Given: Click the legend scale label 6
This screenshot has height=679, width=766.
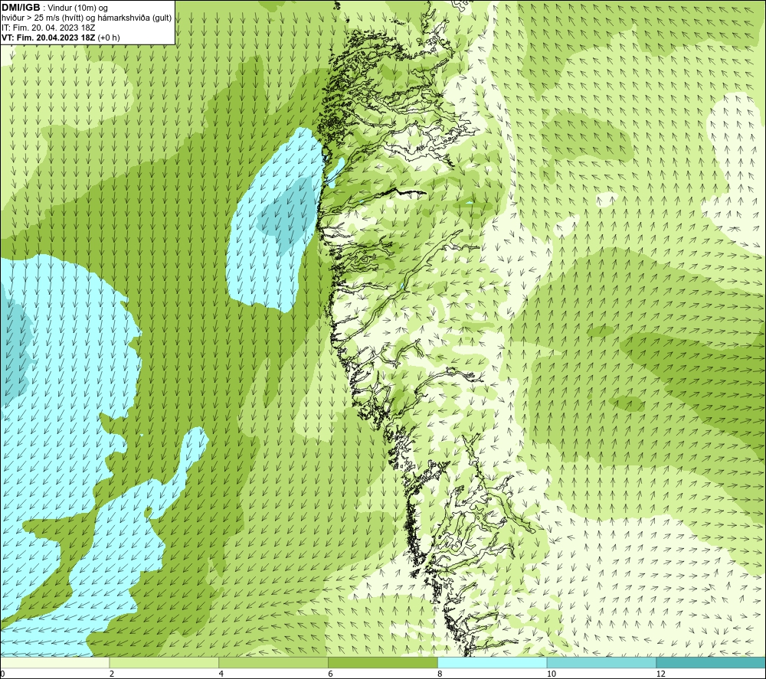Looking at the screenshot, I should click(331, 674).
